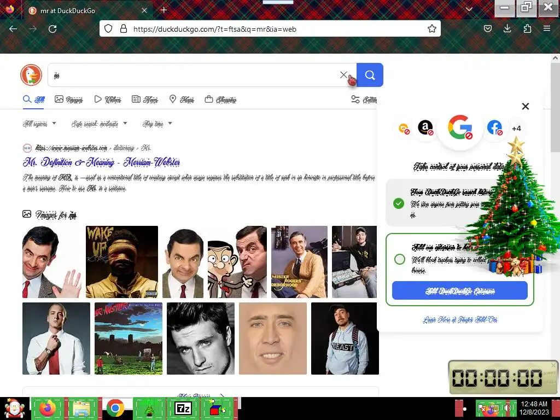Click the blocked Facebook tracker icon

tap(494, 127)
